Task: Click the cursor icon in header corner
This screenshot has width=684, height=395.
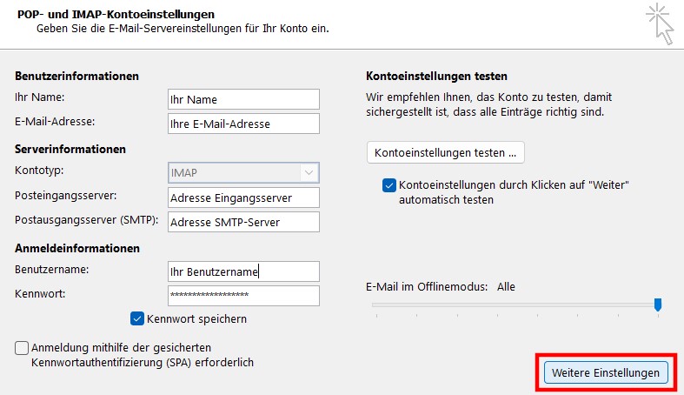Action: [661, 23]
